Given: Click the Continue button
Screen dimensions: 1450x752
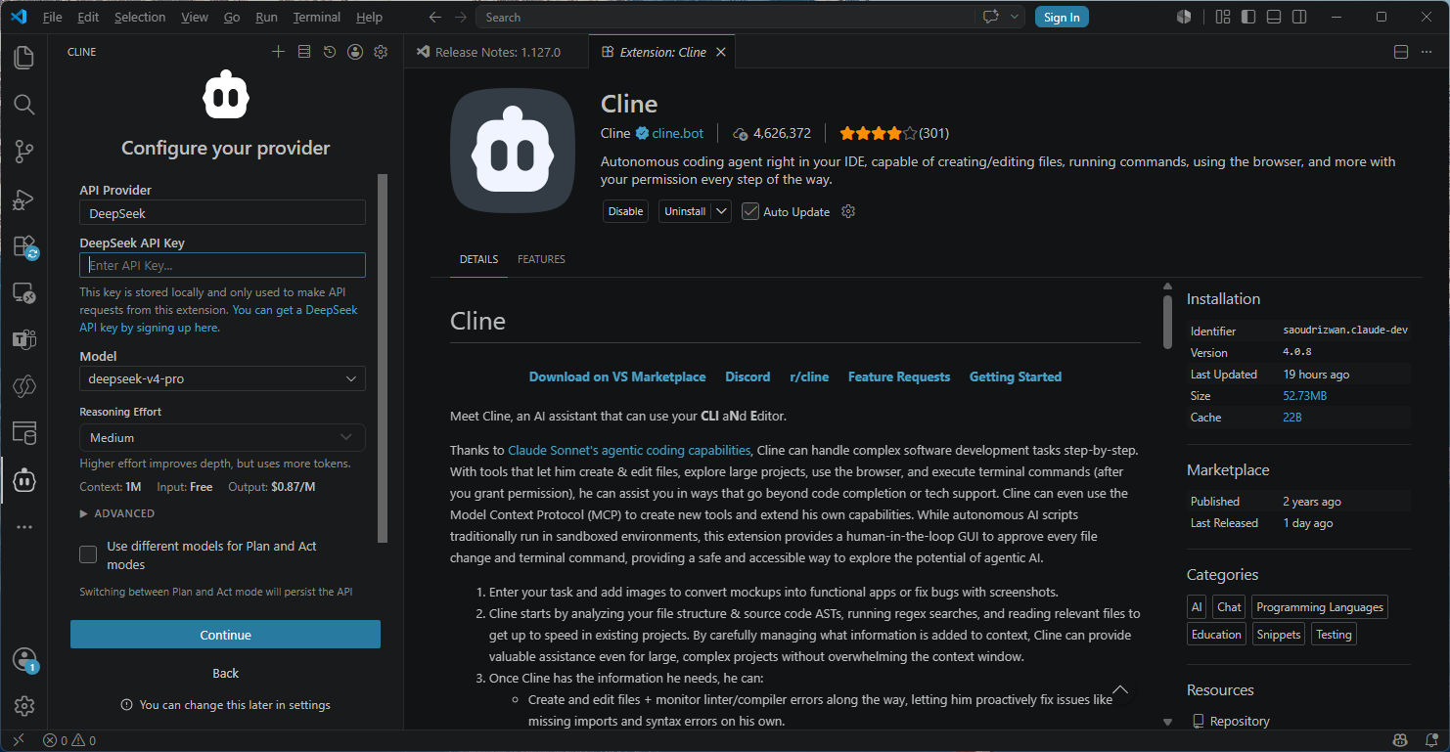Looking at the screenshot, I should point(225,635).
